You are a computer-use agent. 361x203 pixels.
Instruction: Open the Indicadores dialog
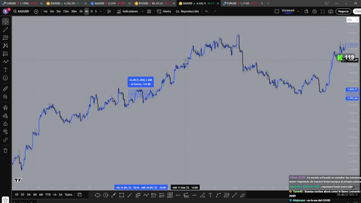[127, 11]
